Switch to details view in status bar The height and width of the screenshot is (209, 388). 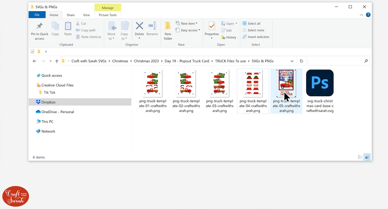360,157
